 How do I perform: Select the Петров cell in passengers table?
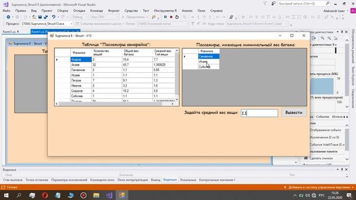point(81,80)
